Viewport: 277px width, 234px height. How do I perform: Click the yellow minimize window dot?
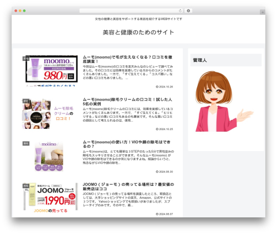tap(20, 11)
